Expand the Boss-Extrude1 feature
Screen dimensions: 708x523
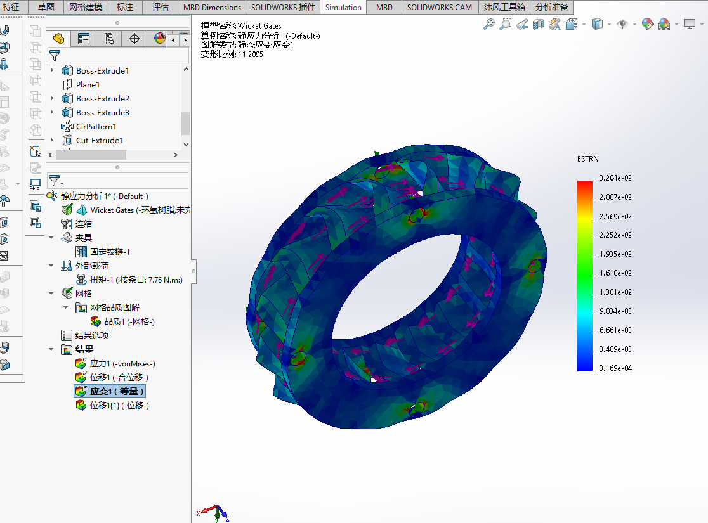(52, 70)
